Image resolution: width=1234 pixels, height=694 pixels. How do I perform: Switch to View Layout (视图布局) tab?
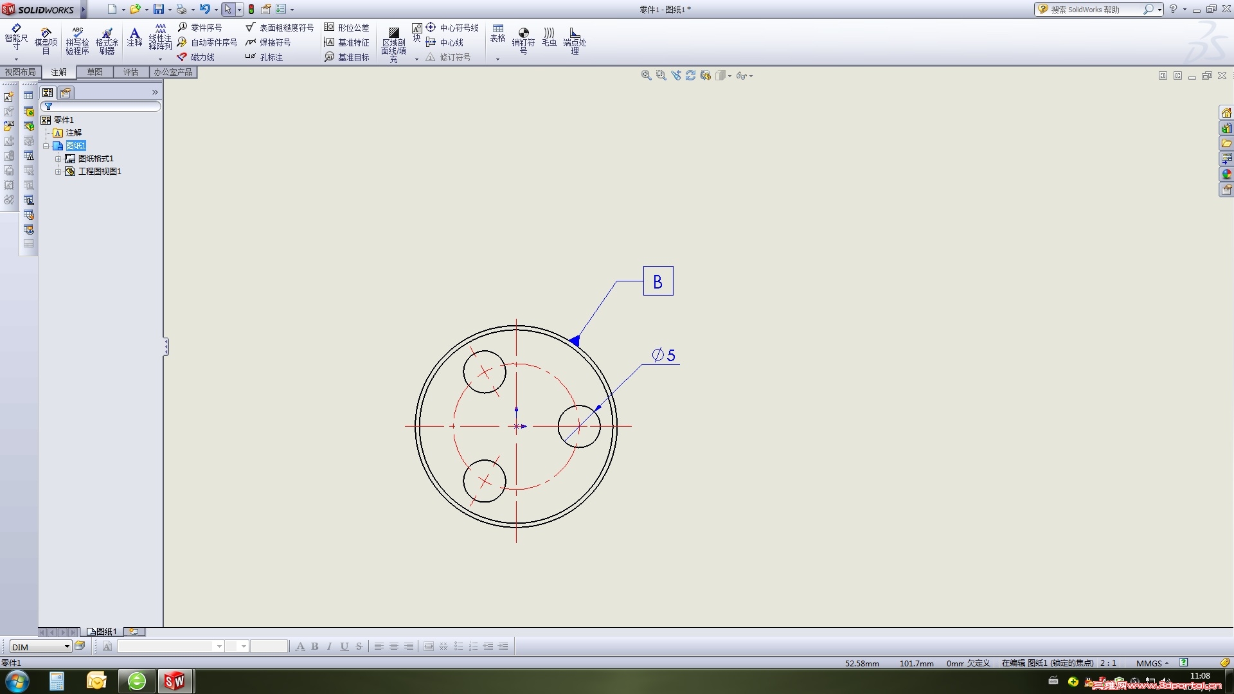(21, 72)
